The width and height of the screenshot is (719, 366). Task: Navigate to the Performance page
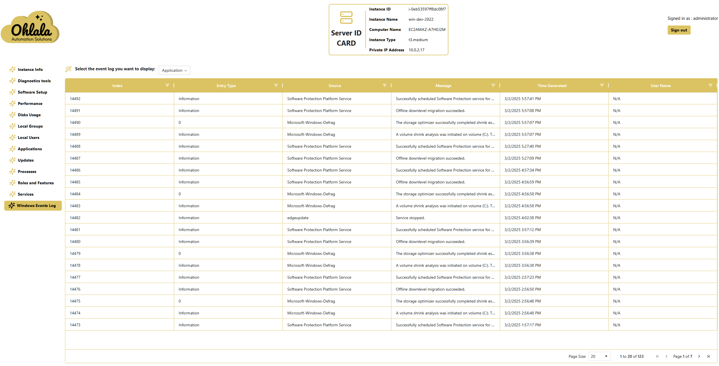pos(30,103)
